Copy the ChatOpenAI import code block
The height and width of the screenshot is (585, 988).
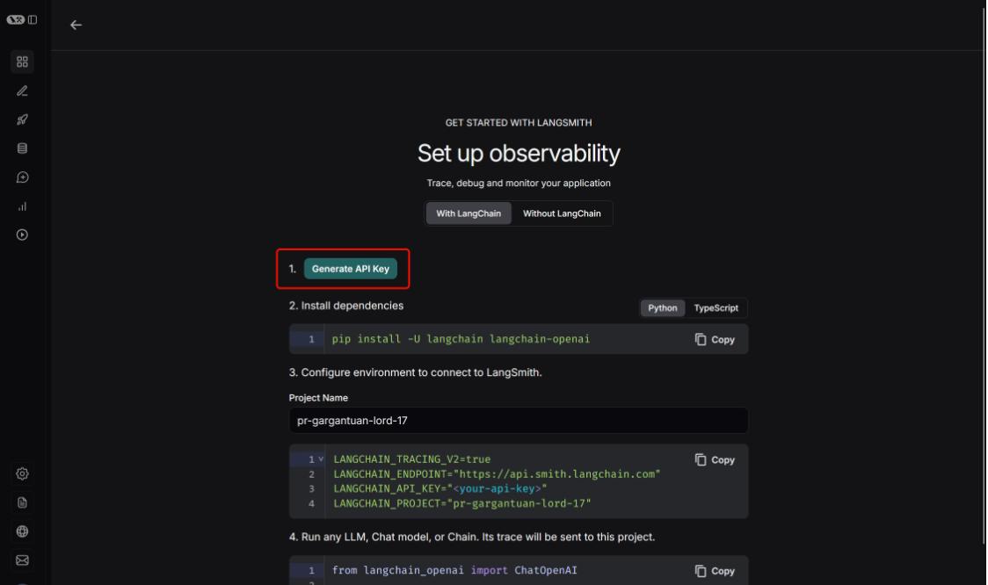tap(715, 571)
